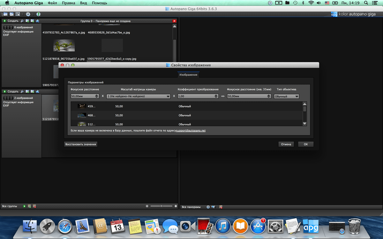383x239 pixels.
Task: Click image properties icon in second group toolbar
Action: (27, 91)
